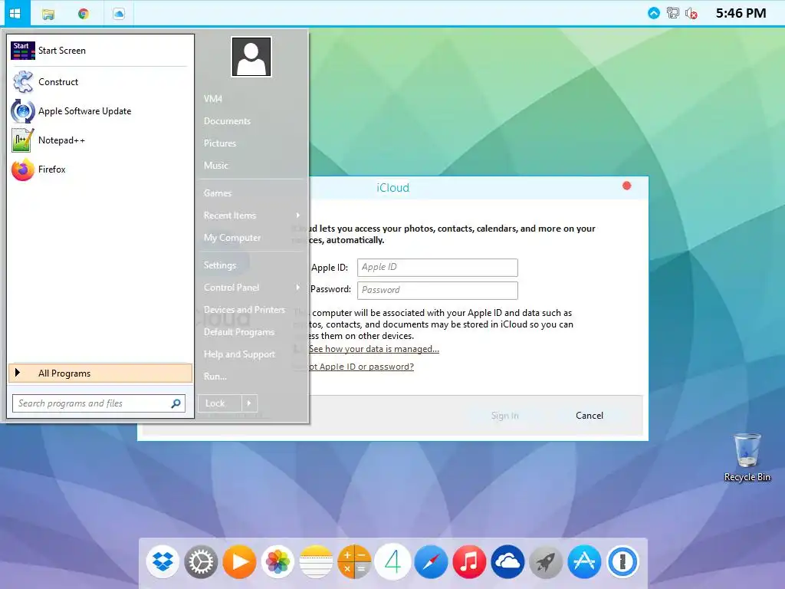The width and height of the screenshot is (785, 589).
Task: Click the blue up-arrow tray icon
Action: (654, 13)
